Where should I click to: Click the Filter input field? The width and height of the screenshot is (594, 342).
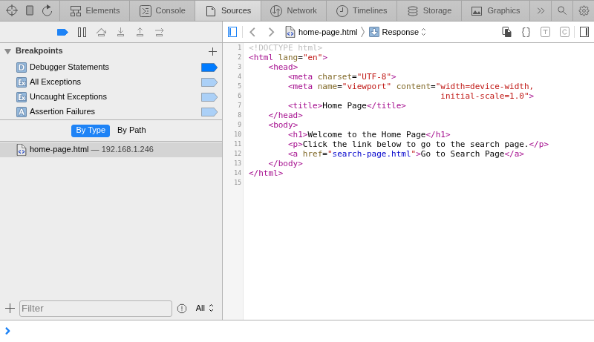point(95,308)
